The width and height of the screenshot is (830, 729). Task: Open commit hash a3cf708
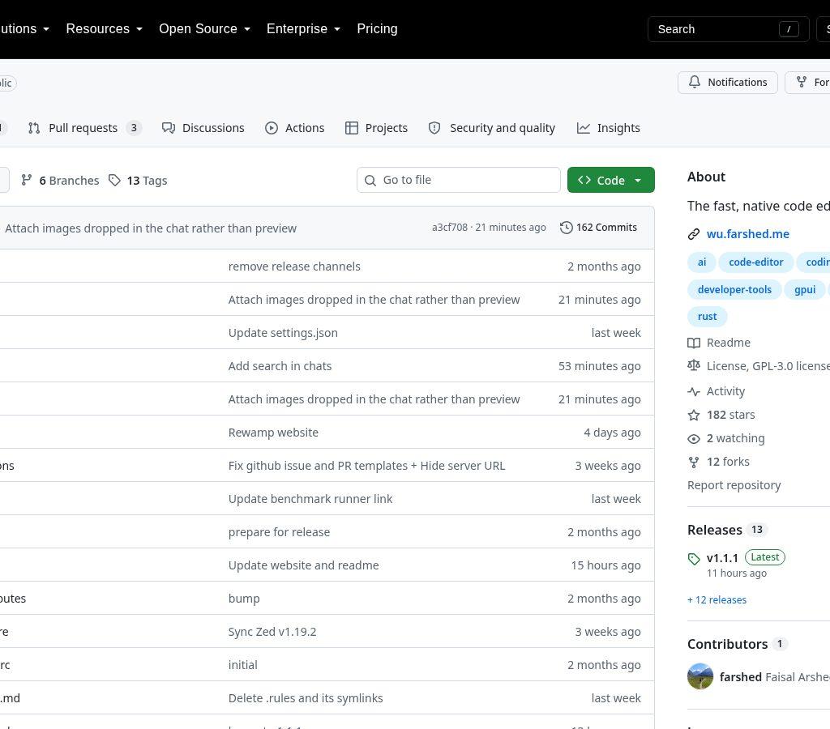pyautogui.click(x=449, y=228)
